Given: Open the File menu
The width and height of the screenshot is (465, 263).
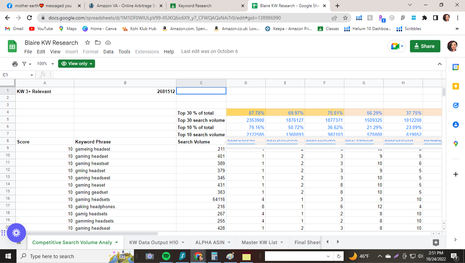Looking at the screenshot, I should click(x=28, y=52).
